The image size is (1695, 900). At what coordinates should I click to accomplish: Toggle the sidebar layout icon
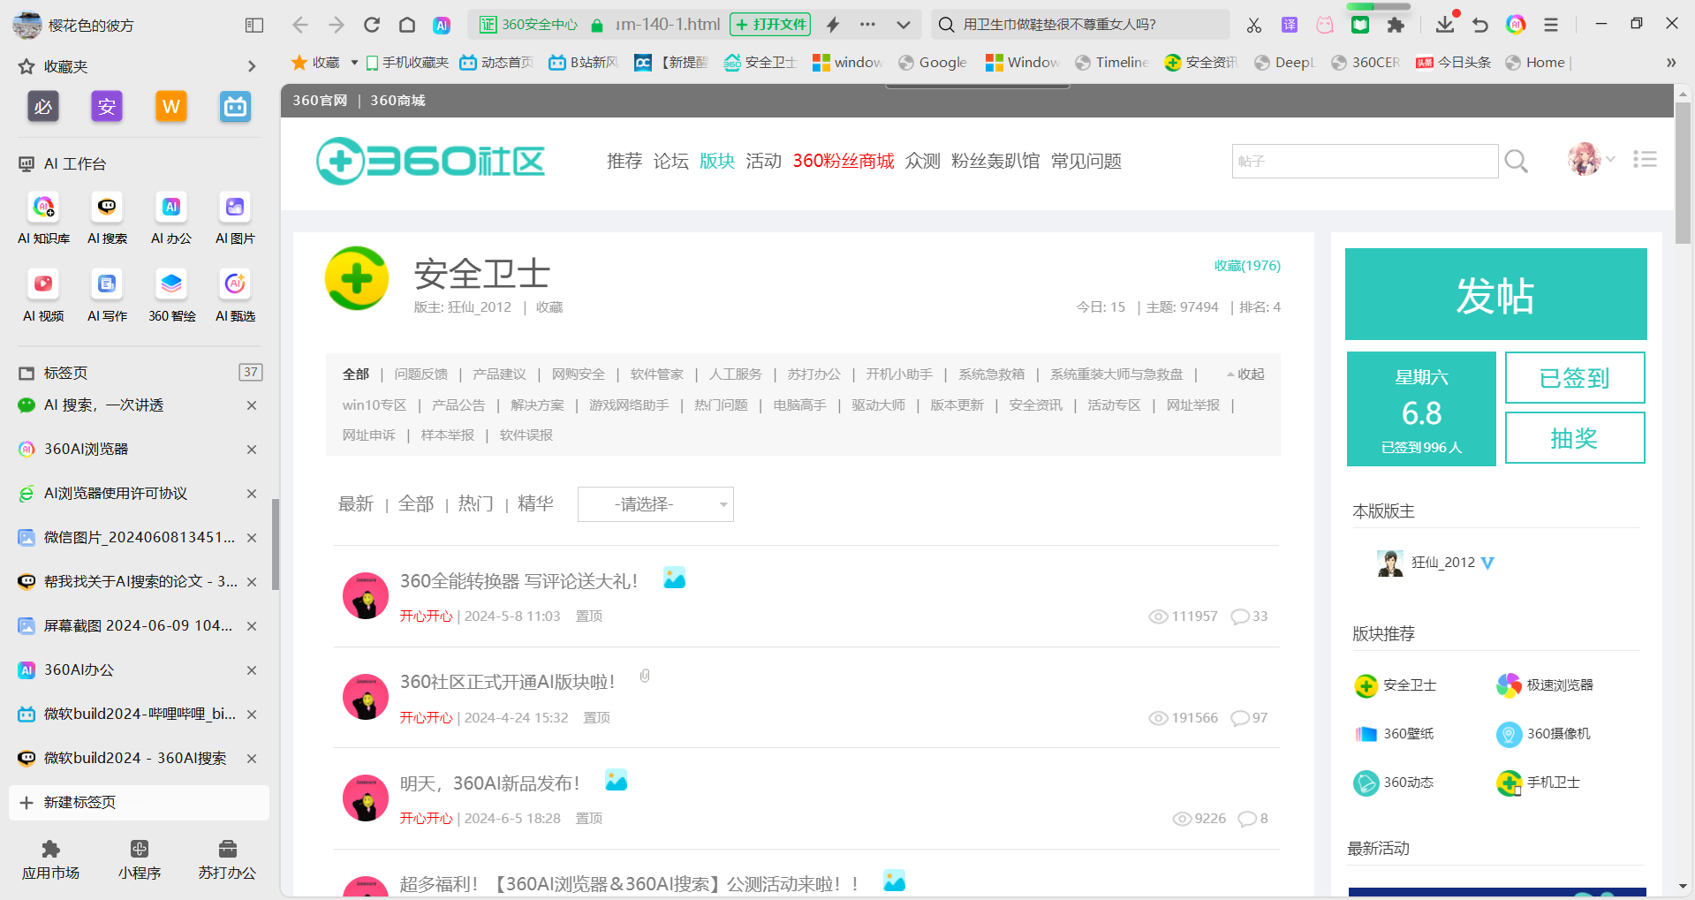pyautogui.click(x=254, y=26)
